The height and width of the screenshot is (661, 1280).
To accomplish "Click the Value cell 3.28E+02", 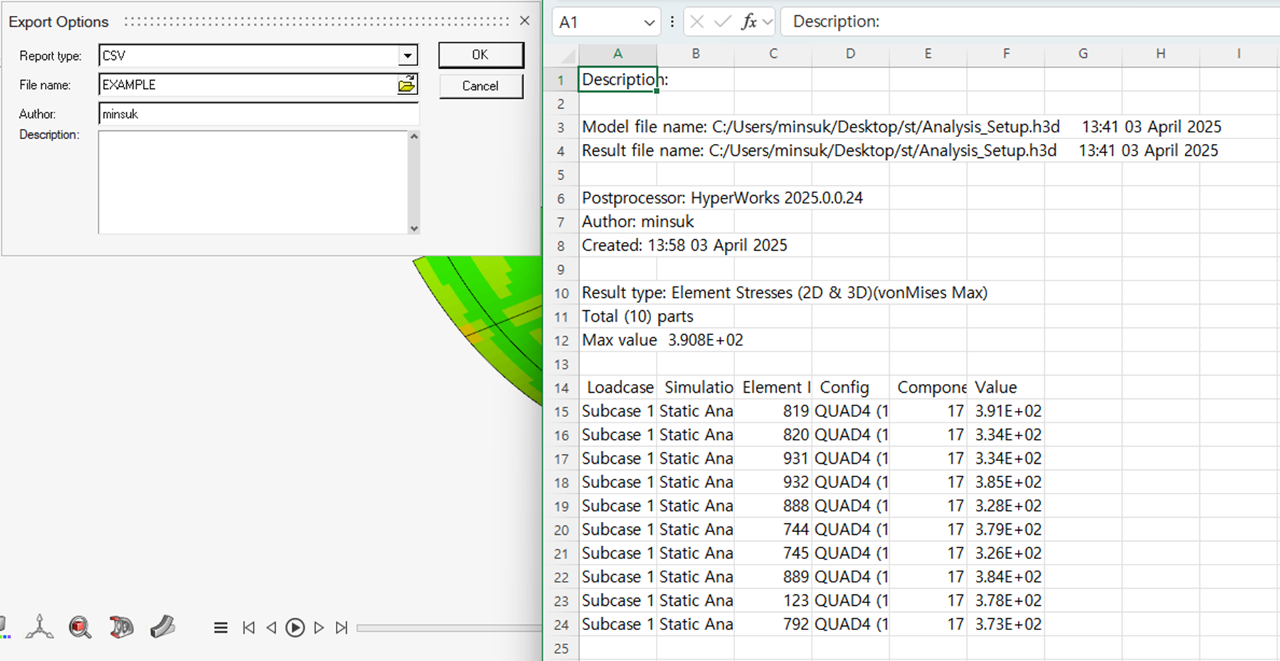I will [1006, 505].
